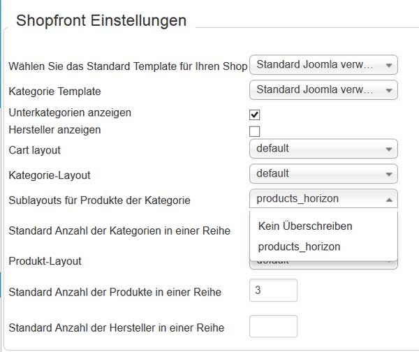
Task: Click the Hersteller anzeigen label
Action: pyautogui.click(x=54, y=130)
